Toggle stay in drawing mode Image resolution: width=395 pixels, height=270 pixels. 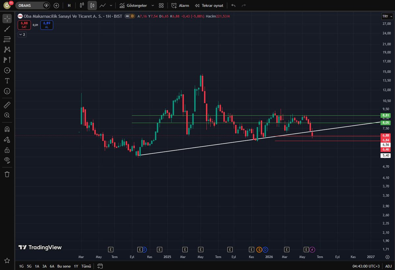click(7, 140)
